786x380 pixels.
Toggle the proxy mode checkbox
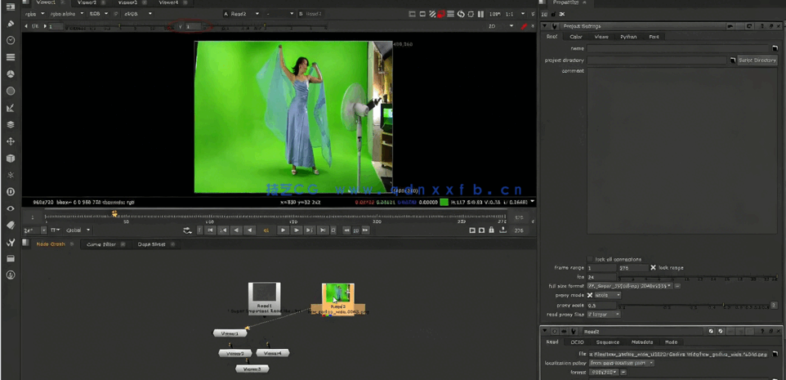(590, 295)
